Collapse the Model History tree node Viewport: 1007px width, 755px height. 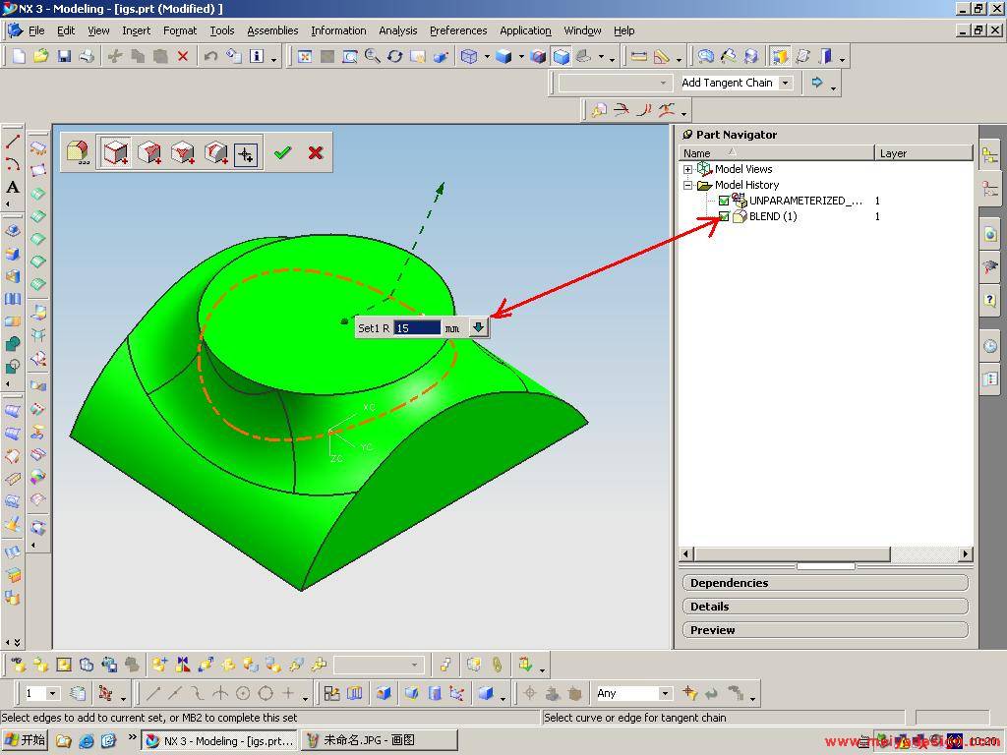[x=688, y=185]
